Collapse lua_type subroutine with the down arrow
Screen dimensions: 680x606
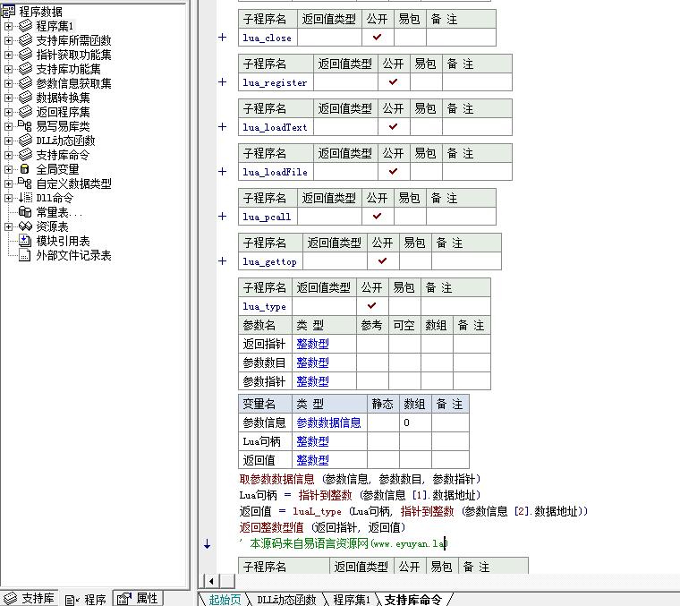pyautogui.click(x=208, y=543)
